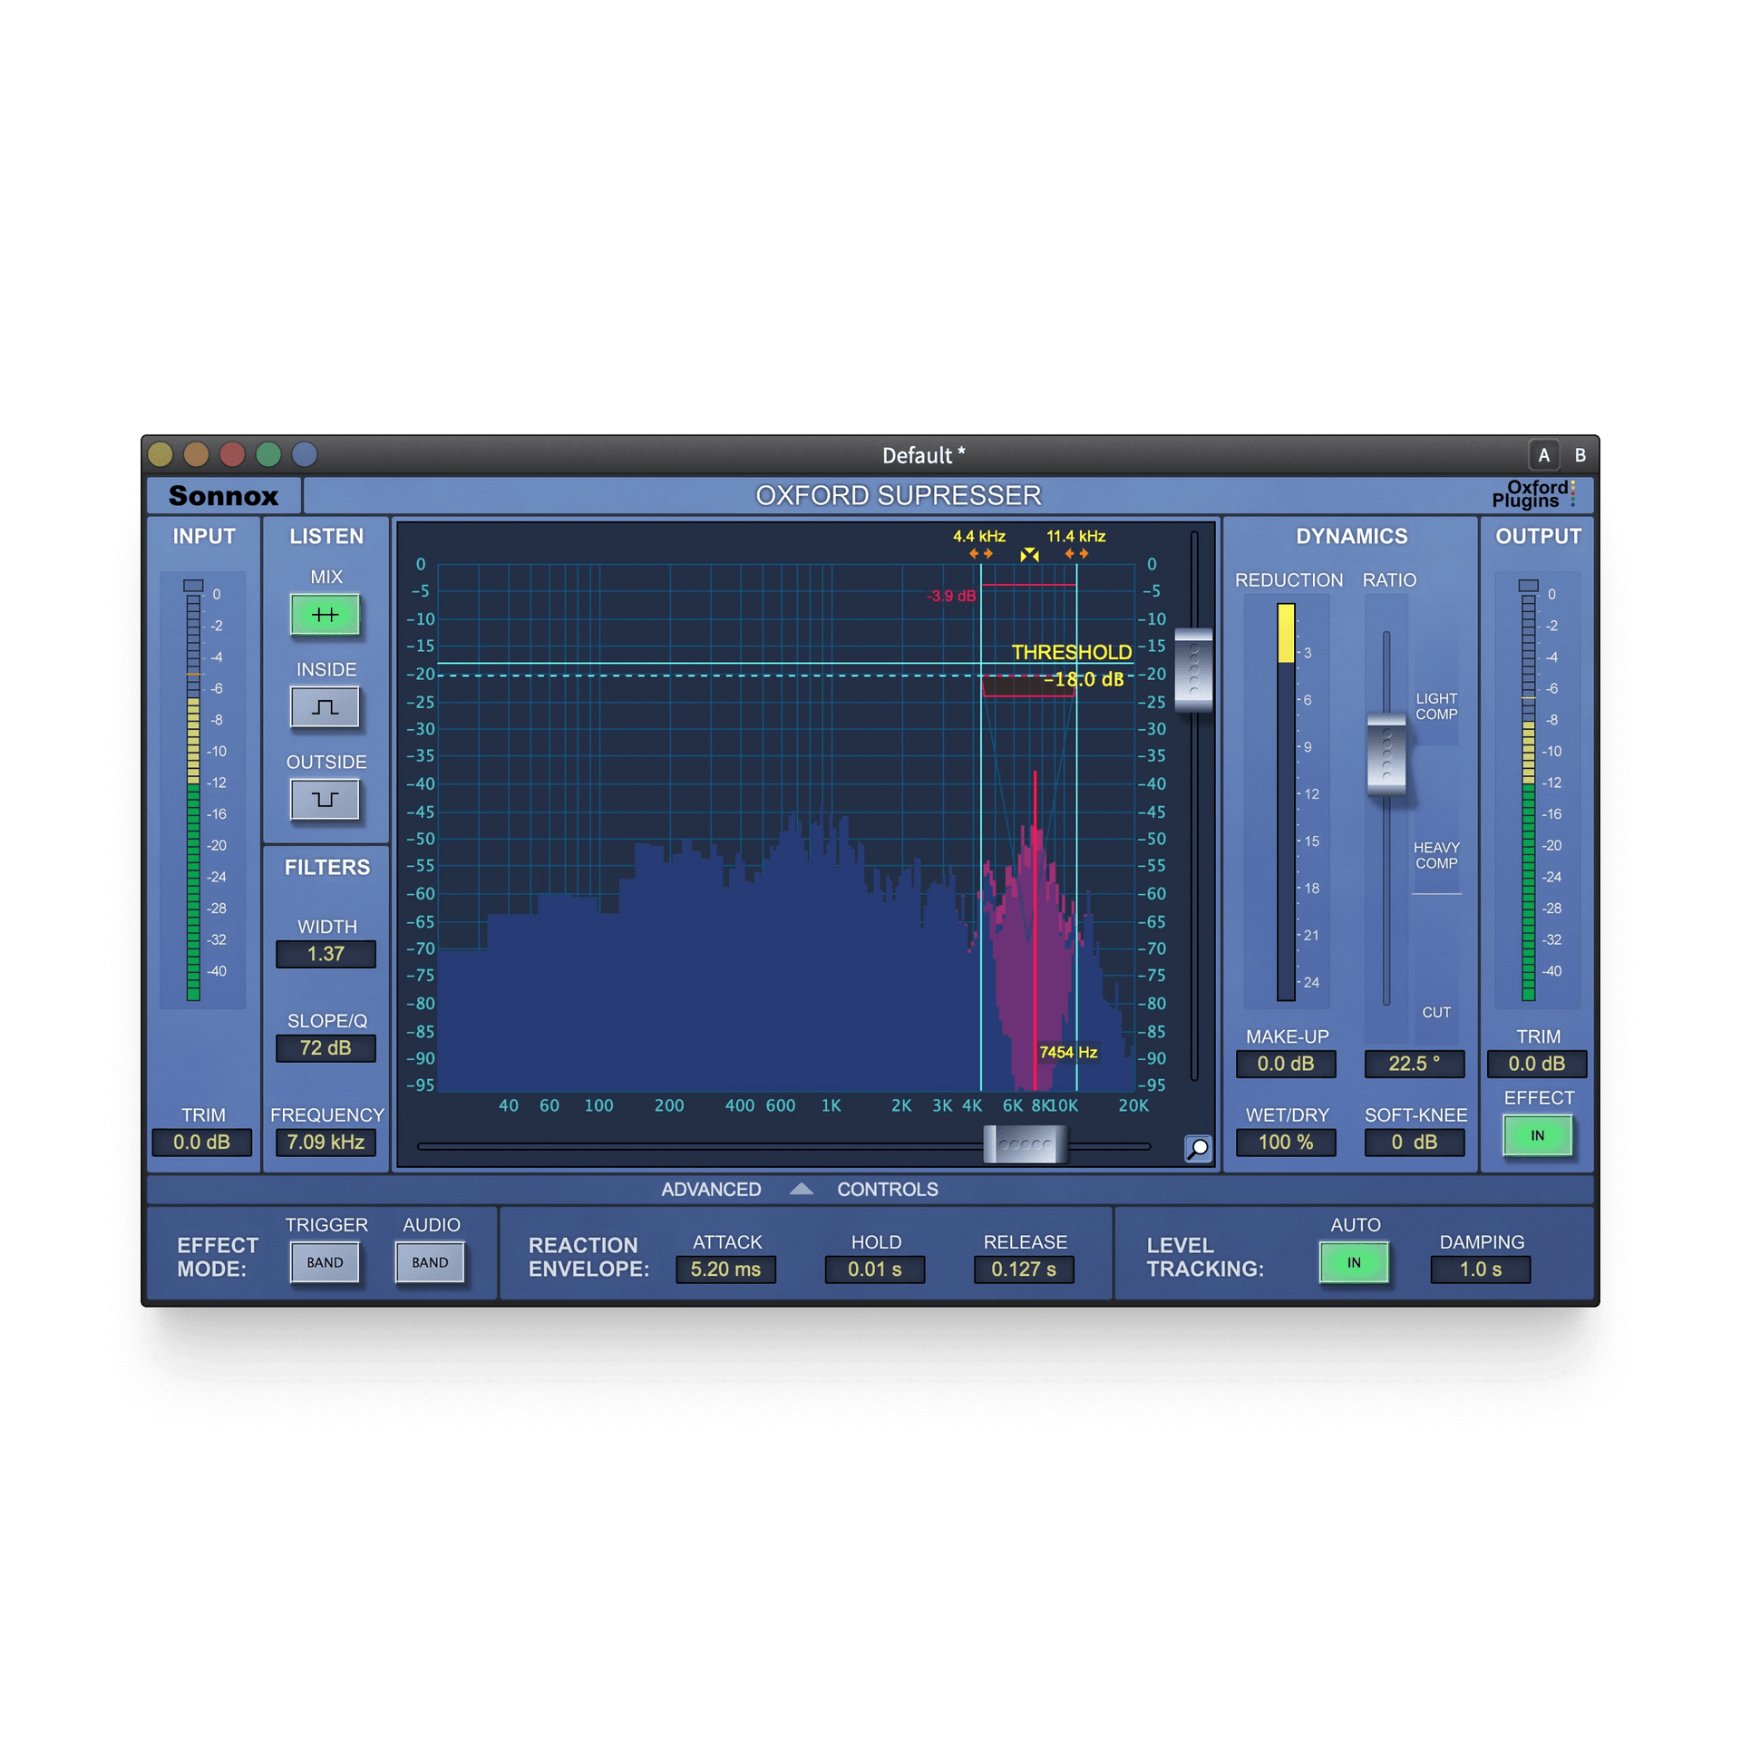
Task: Click the Sonnox logo button
Action: (223, 496)
